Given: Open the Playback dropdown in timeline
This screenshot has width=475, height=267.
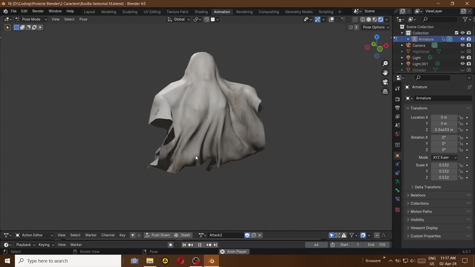Looking at the screenshot, I should click(x=25, y=245).
